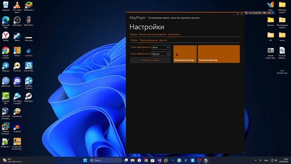Open the Color dropdown showing Brown
This screenshot has height=164, width=291.
point(161,54)
